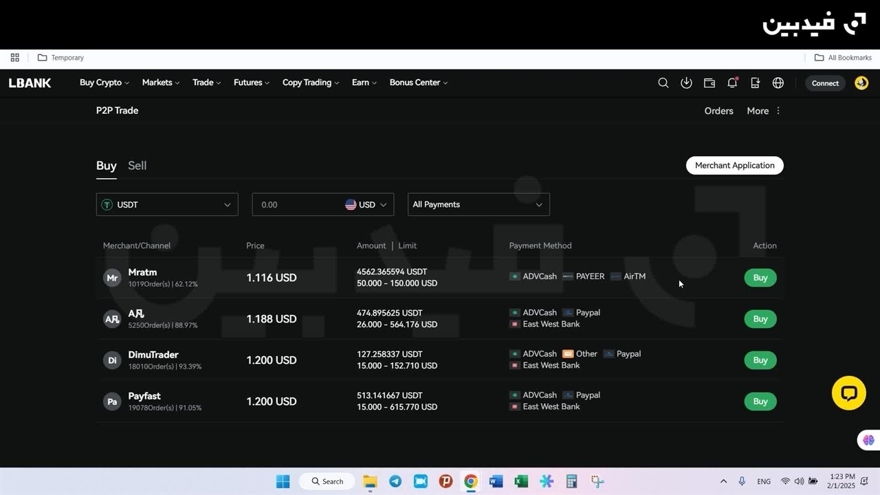Open the wallet icon in header

[x=709, y=82]
